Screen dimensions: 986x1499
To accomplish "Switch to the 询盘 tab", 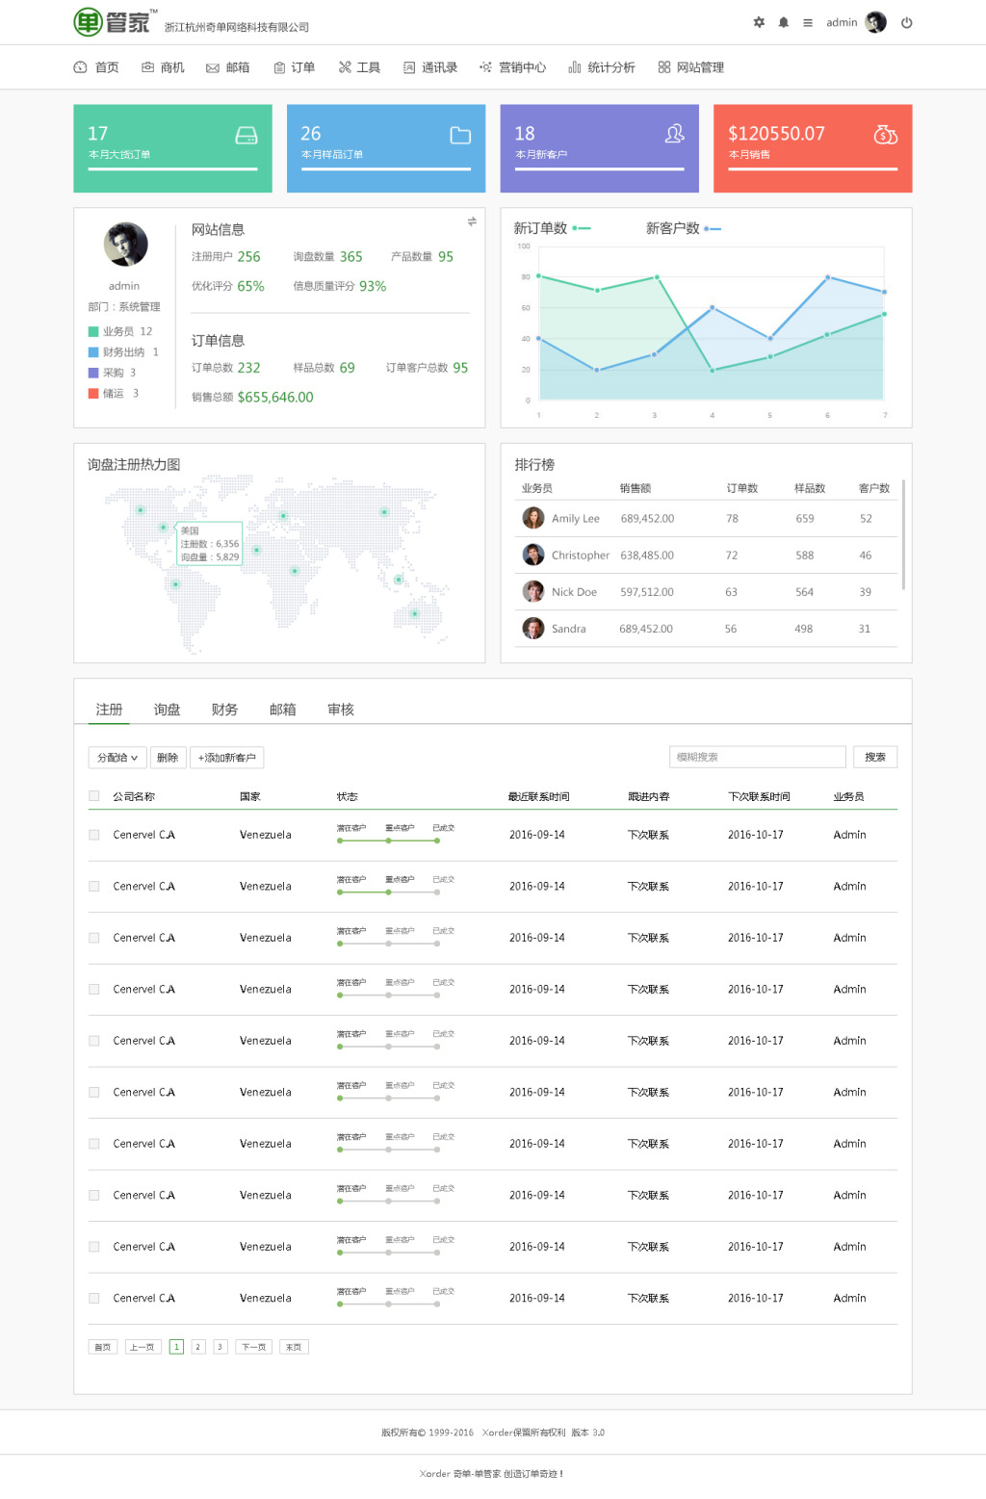I will [167, 710].
